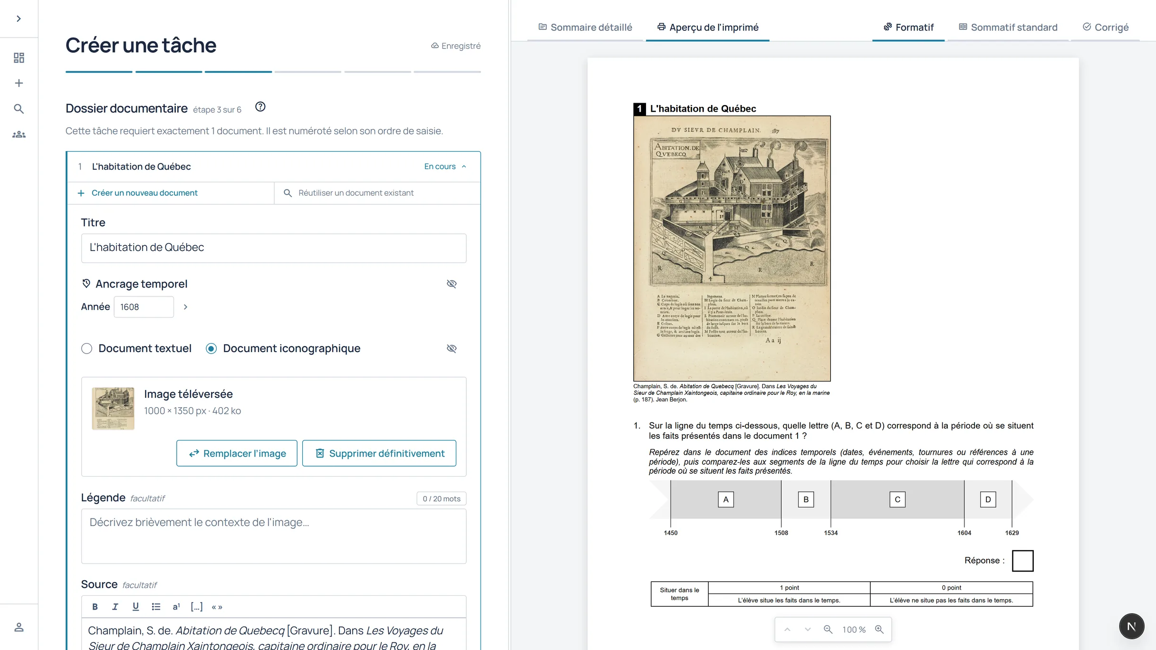Click the uploaded image thumbnail
This screenshot has height=650, width=1156.
(113, 408)
